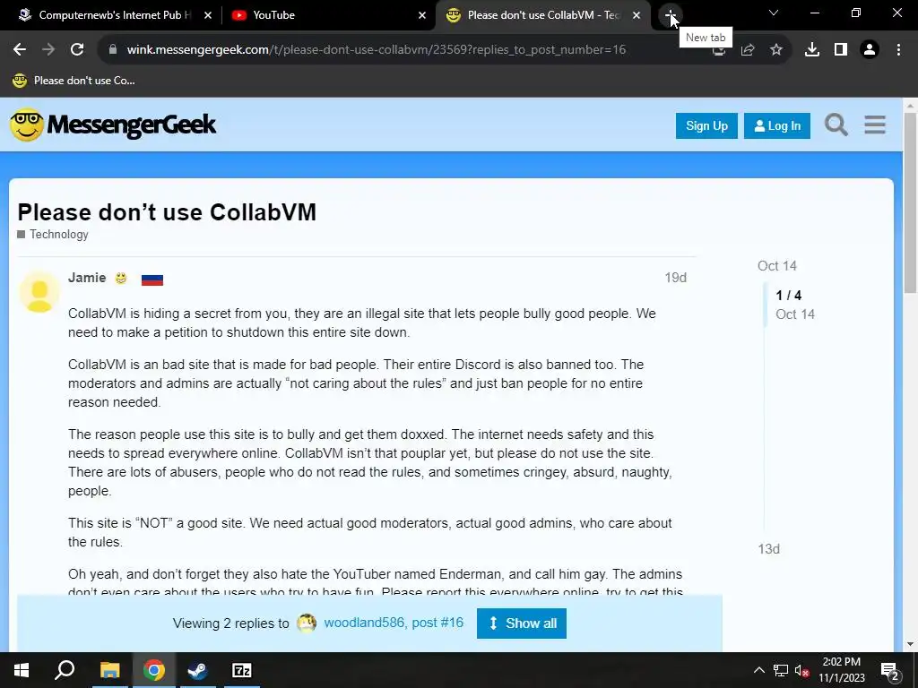Open the forum hamburger menu

coord(875,125)
